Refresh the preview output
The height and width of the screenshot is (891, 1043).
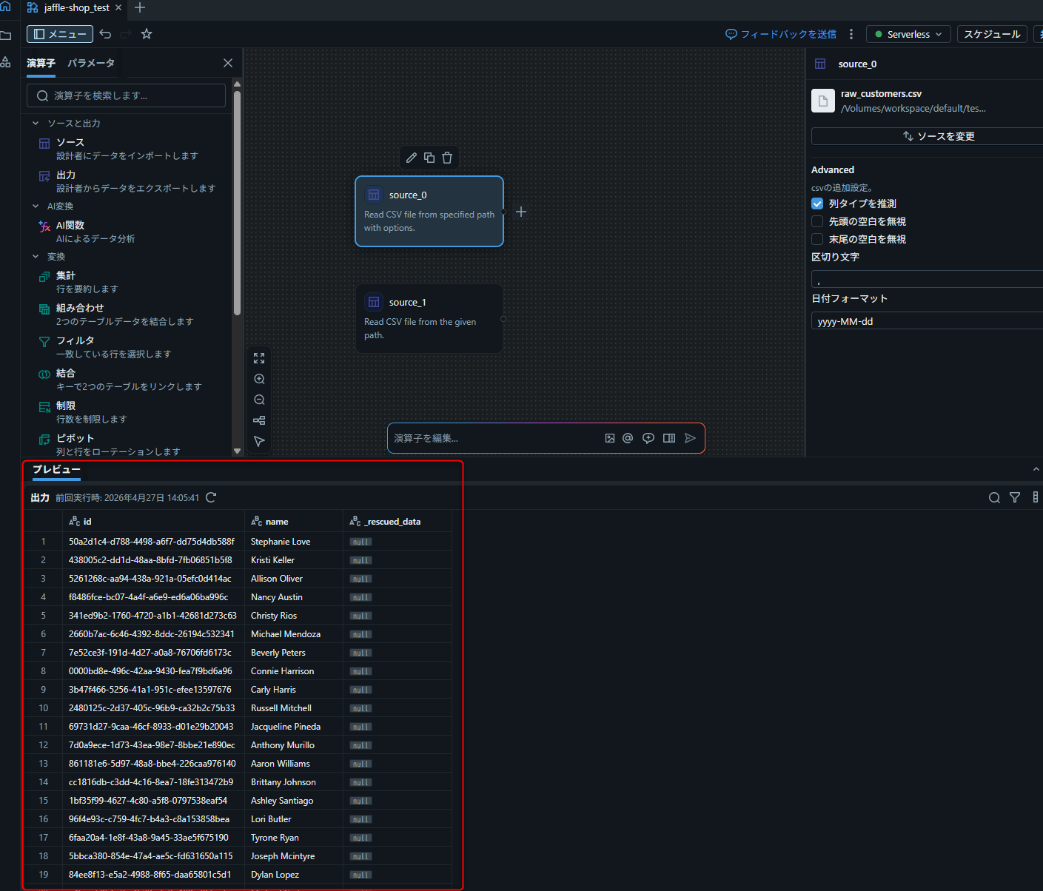click(x=211, y=497)
